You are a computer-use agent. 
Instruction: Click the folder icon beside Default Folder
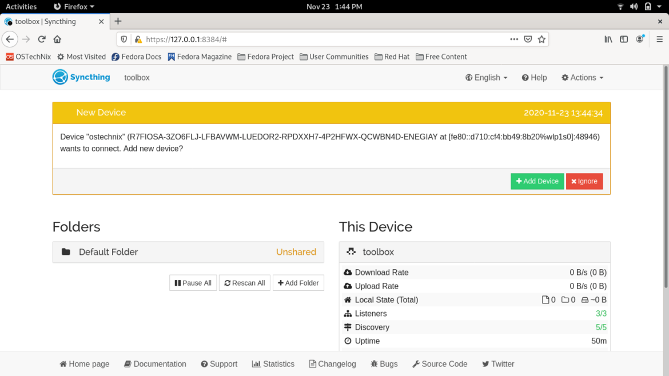pyautogui.click(x=67, y=251)
